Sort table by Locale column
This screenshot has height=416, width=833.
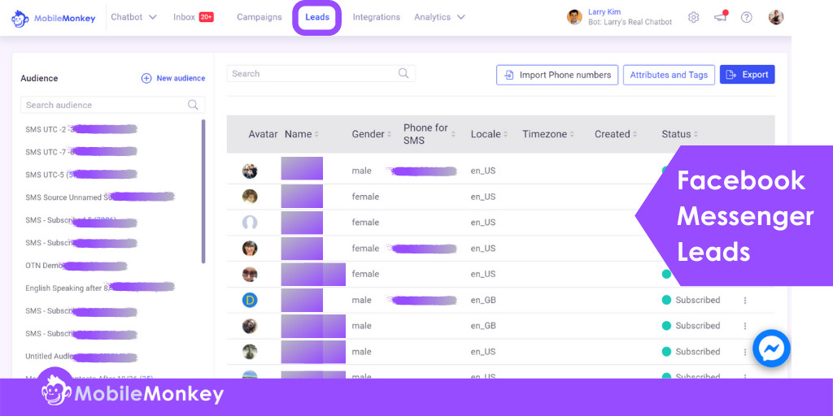489,134
